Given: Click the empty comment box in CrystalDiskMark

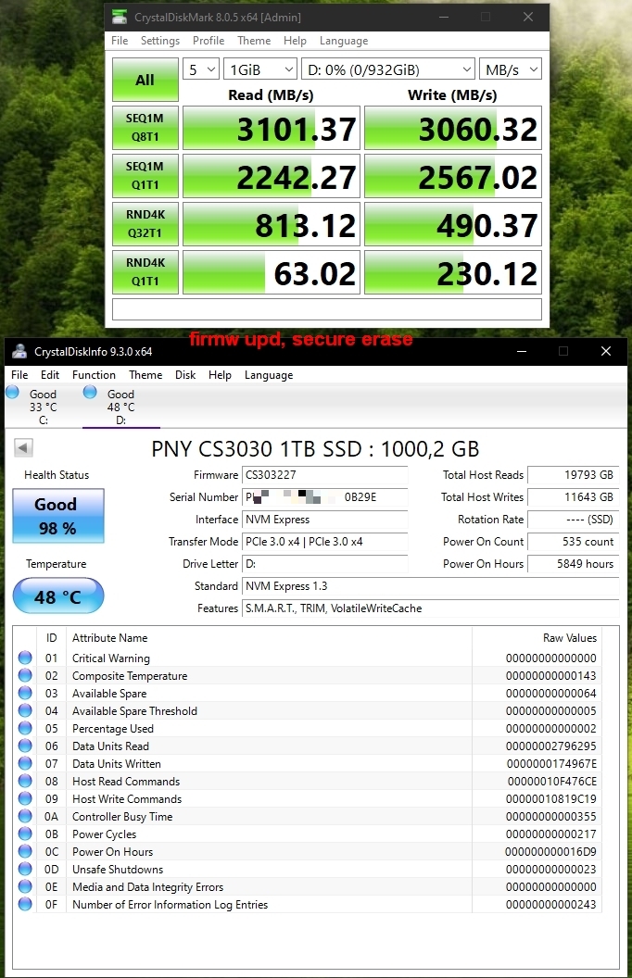Looking at the screenshot, I should coord(327,309).
